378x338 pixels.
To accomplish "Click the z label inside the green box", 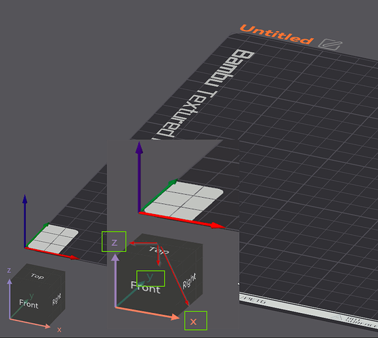I will click(114, 242).
